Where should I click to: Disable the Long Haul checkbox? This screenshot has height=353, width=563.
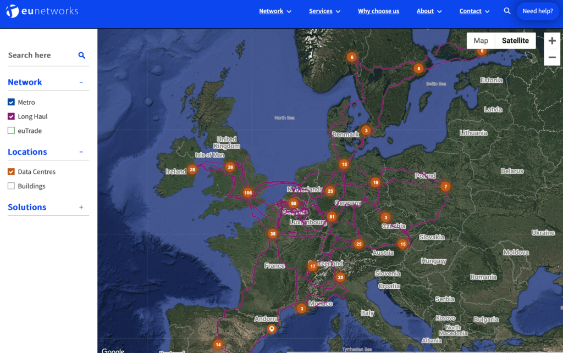coord(11,116)
